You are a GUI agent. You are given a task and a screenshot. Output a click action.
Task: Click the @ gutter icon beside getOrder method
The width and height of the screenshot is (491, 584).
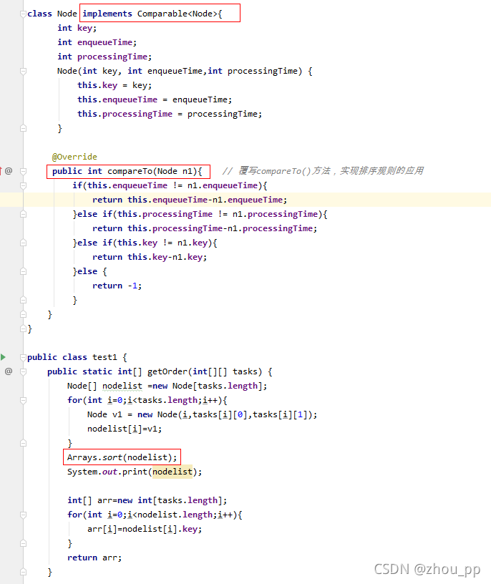9,371
